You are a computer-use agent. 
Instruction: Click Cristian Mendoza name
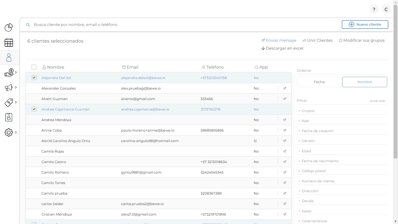tap(57, 214)
